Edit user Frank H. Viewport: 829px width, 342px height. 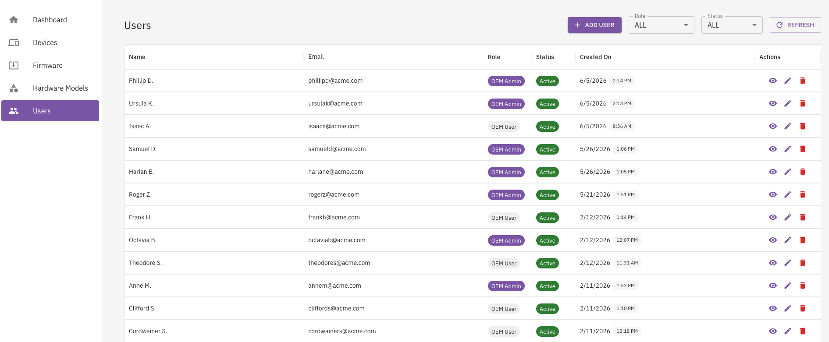tap(788, 217)
